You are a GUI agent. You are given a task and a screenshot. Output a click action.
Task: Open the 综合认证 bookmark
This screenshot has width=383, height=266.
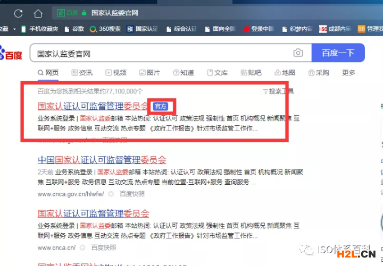click(x=181, y=29)
